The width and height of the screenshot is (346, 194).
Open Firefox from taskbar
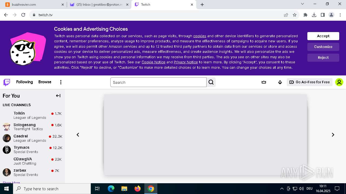coord(138,189)
